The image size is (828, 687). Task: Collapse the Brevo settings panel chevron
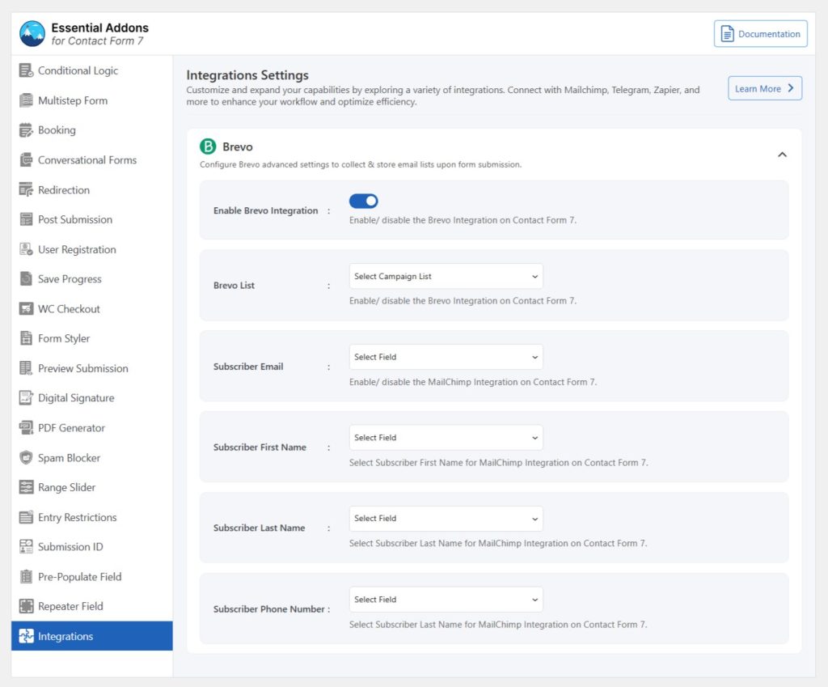click(x=782, y=155)
